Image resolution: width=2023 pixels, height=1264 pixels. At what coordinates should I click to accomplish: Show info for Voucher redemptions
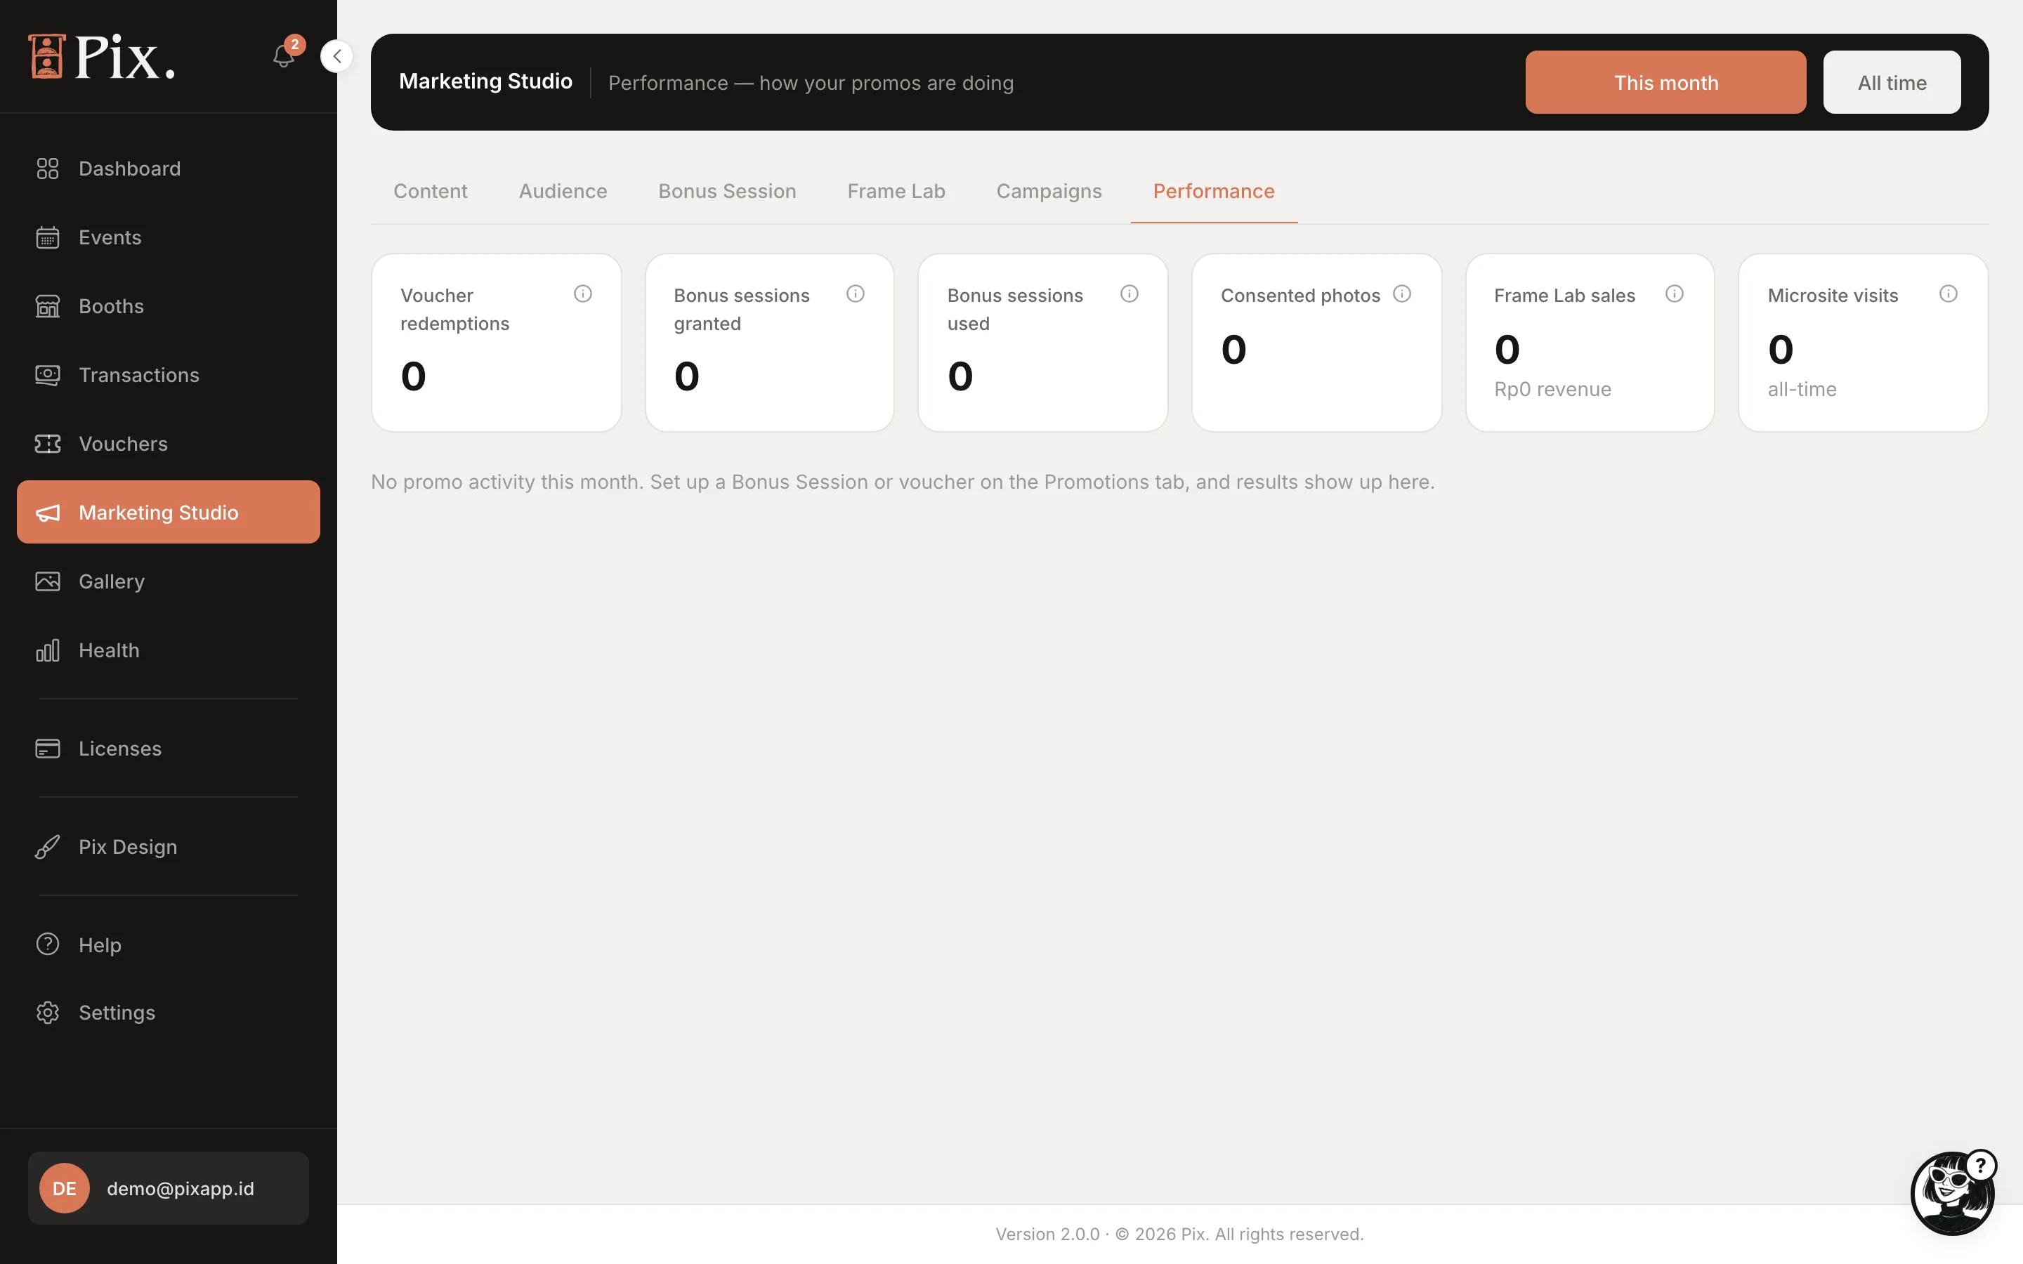582,294
